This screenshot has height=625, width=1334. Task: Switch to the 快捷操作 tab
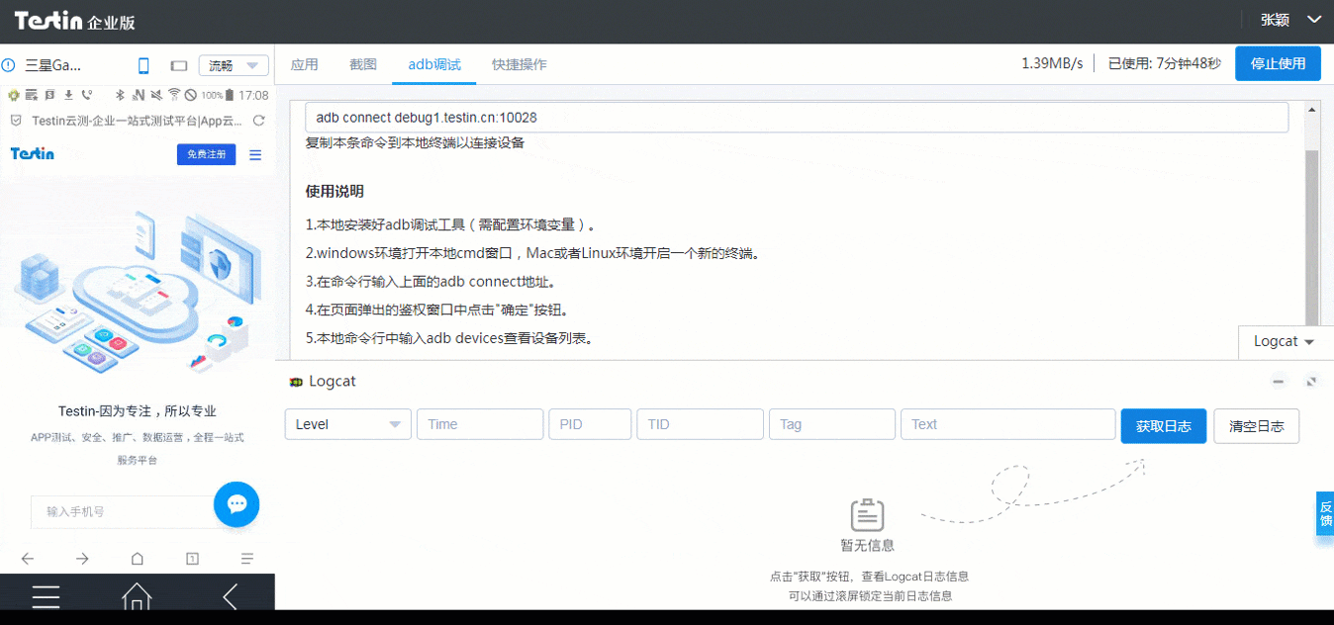tap(520, 64)
